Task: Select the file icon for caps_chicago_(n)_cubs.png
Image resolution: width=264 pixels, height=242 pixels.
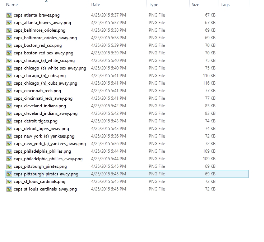Action: tap(9, 76)
